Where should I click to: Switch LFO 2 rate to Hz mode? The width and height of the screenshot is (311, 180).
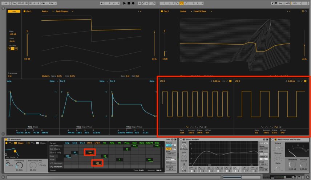click(299, 81)
